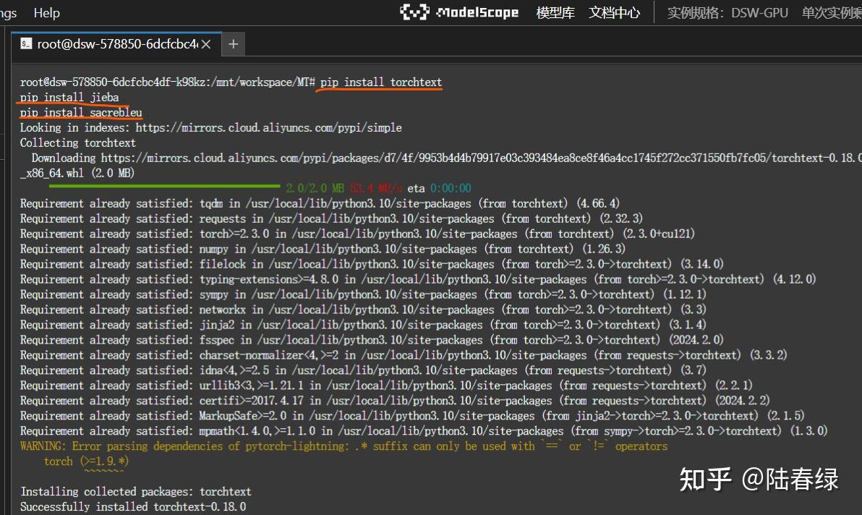Open the Help menu
The width and height of the screenshot is (862, 515).
pos(46,12)
